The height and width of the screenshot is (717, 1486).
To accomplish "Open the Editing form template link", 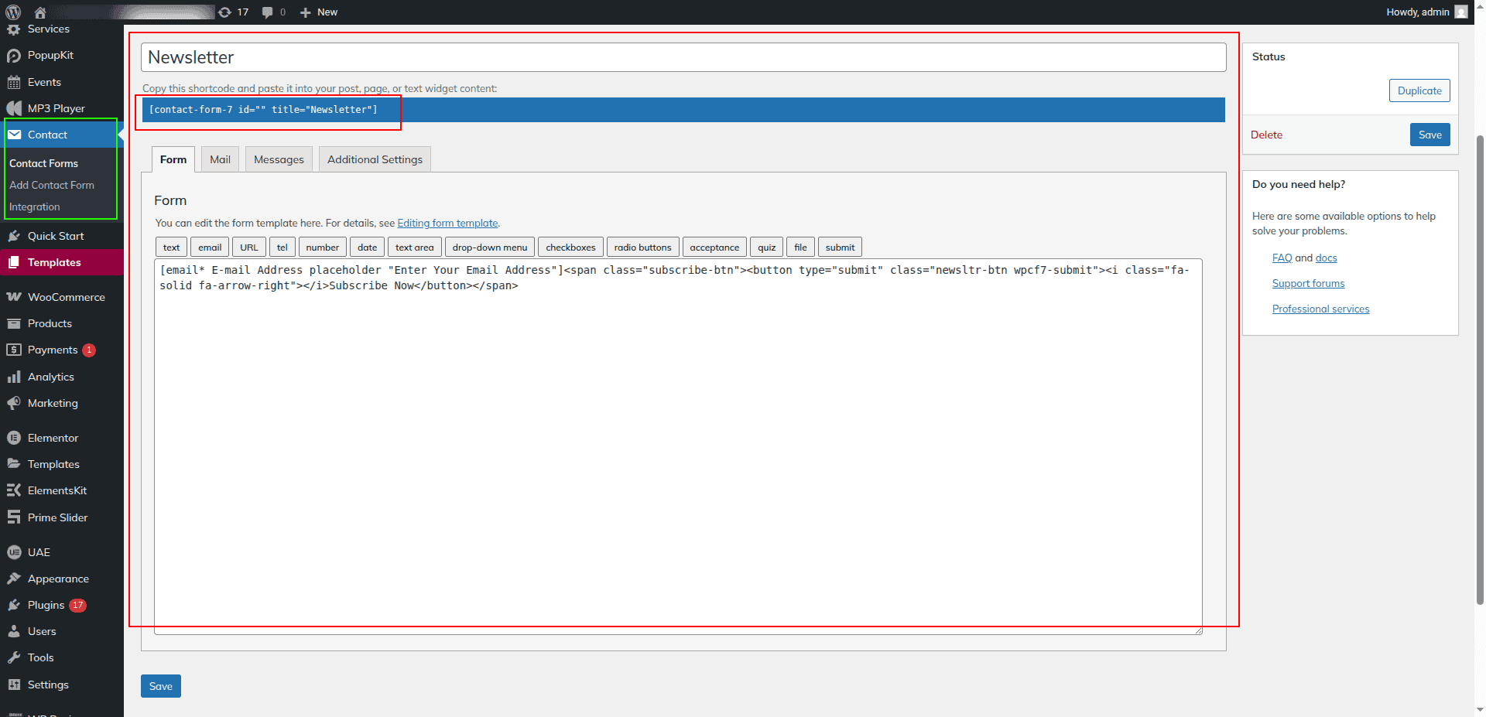I will coord(447,224).
